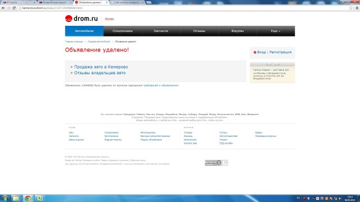Click footer link 'Водная техника'
The height and width of the screenshot is (202, 360).
tap(113, 140)
